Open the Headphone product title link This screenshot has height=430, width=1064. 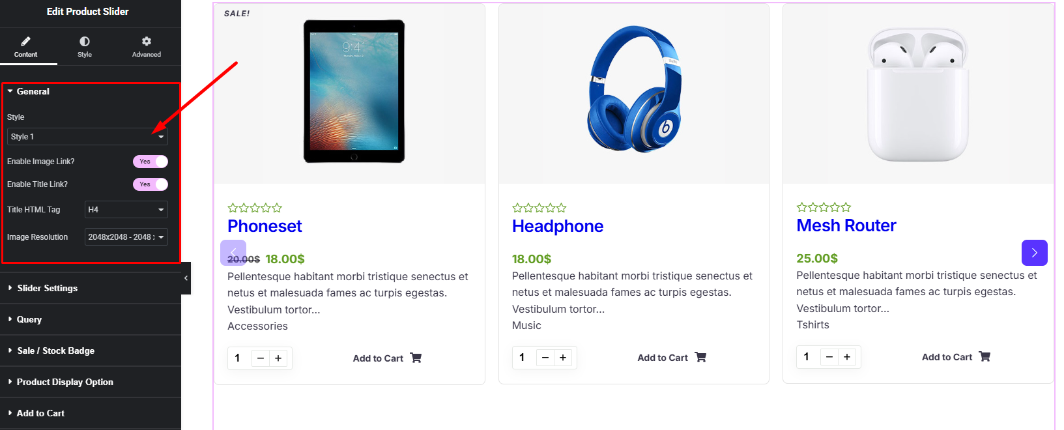click(558, 226)
